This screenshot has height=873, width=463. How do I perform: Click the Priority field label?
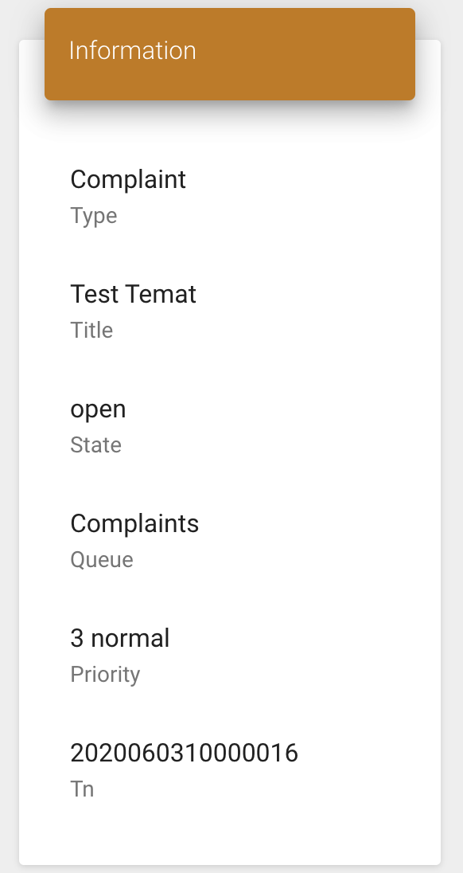[105, 675]
